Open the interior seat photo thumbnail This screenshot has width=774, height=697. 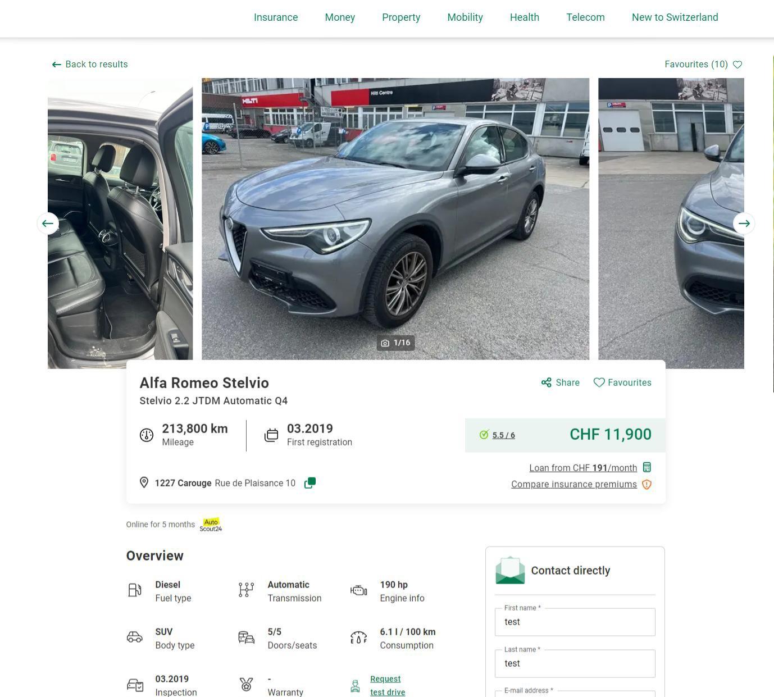[120, 224]
